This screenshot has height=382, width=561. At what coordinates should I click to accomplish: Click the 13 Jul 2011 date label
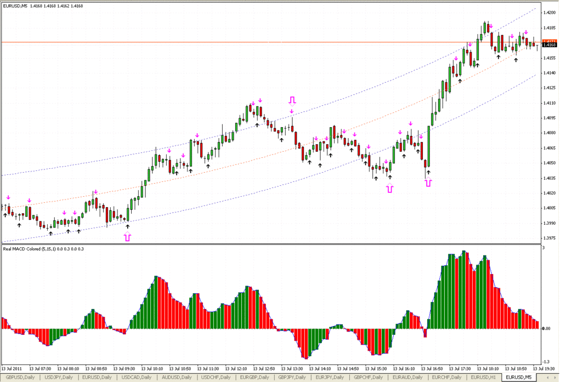click(x=12, y=369)
